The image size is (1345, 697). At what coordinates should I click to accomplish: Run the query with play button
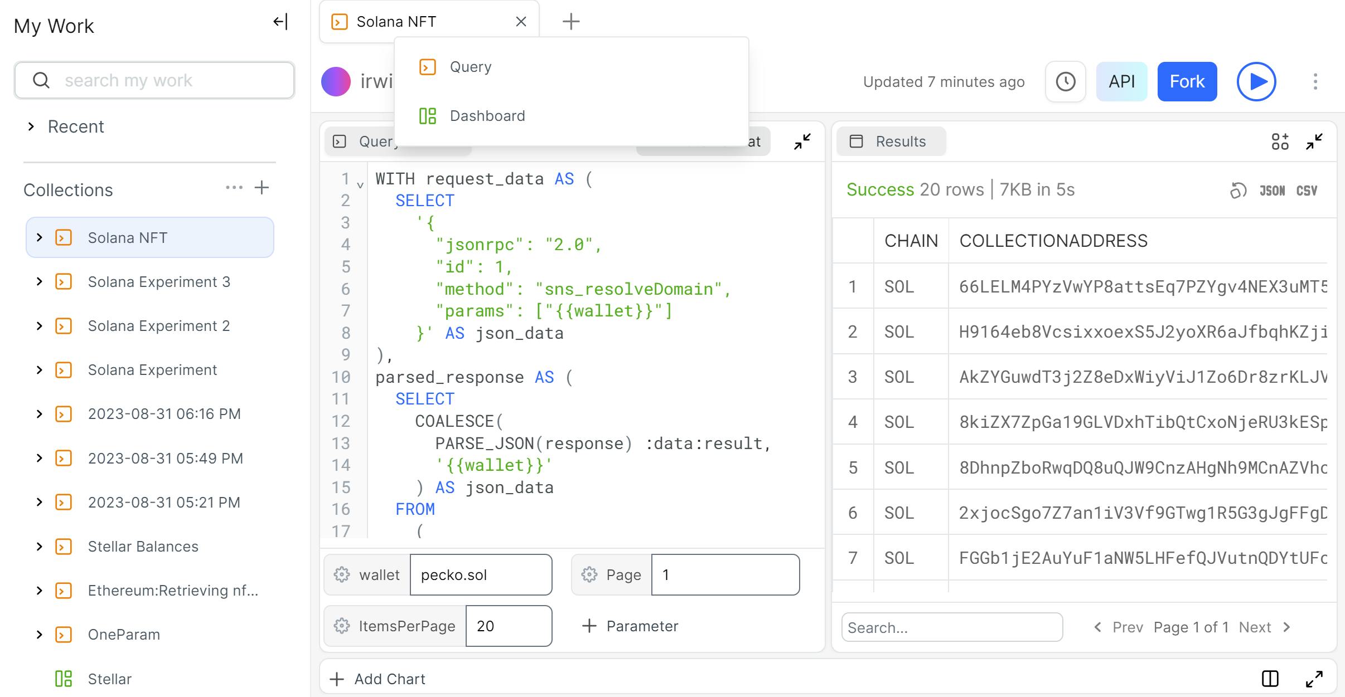pos(1256,82)
